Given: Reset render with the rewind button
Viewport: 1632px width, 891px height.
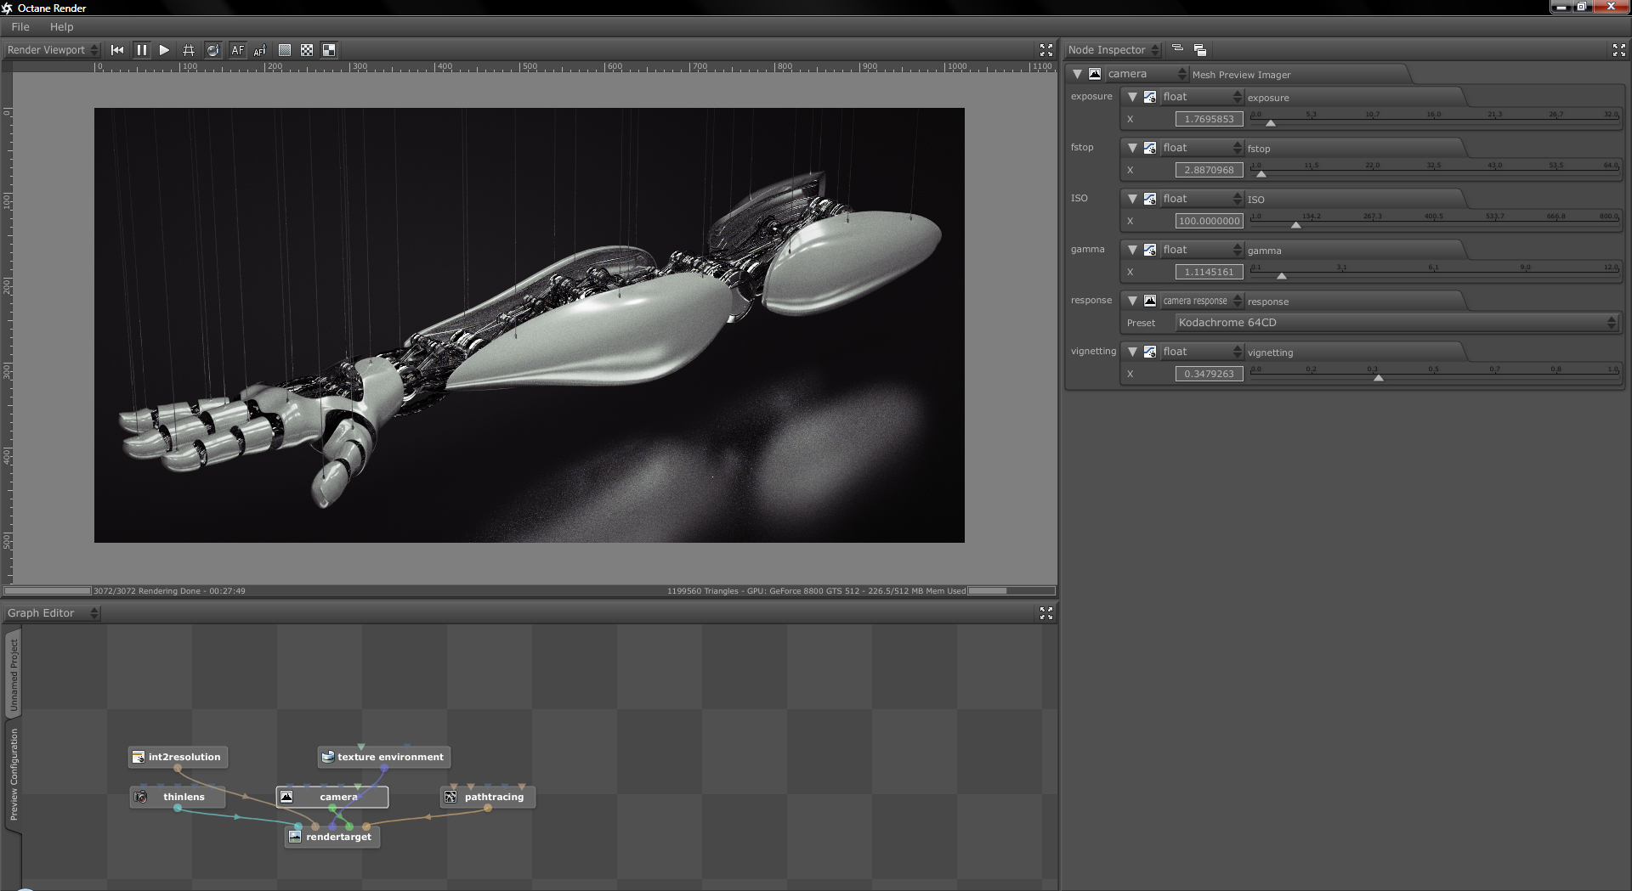Looking at the screenshot, I should tap(117, 50).
